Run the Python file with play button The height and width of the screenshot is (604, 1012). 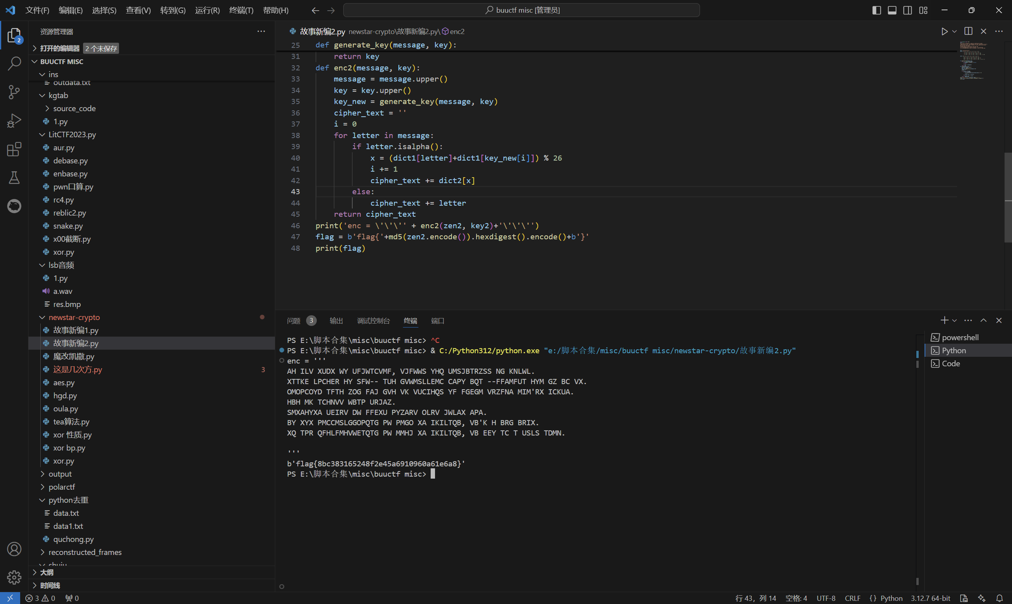coord(944,31)
